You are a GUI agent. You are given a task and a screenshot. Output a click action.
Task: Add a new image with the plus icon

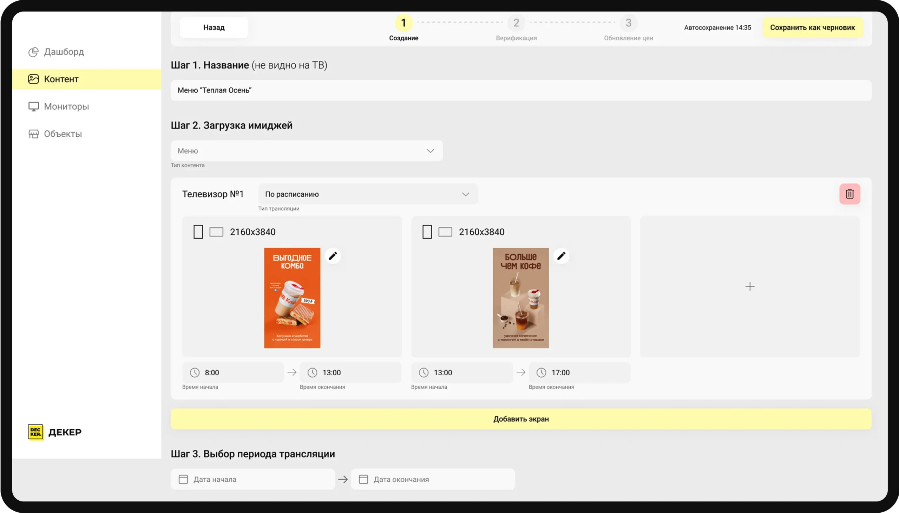coord(750,286)
